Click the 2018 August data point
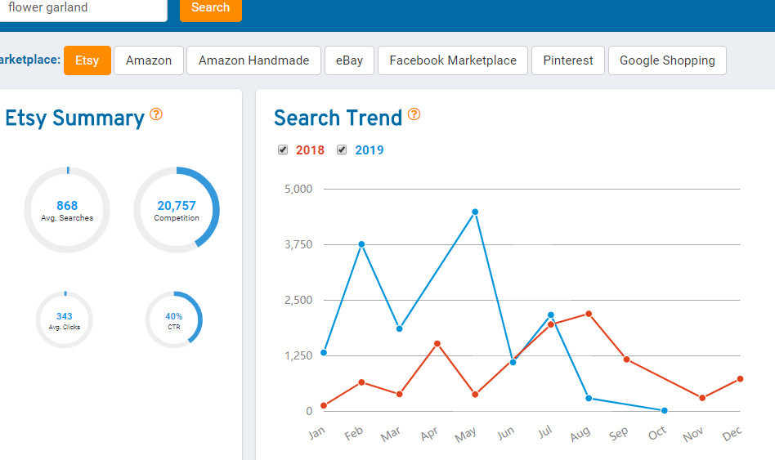 (589, 314)
